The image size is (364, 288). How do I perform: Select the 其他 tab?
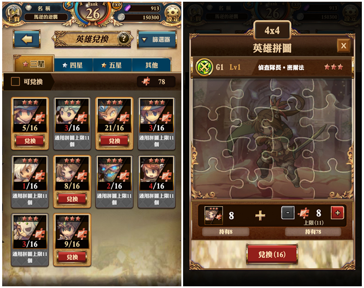(x=151, y=65)
